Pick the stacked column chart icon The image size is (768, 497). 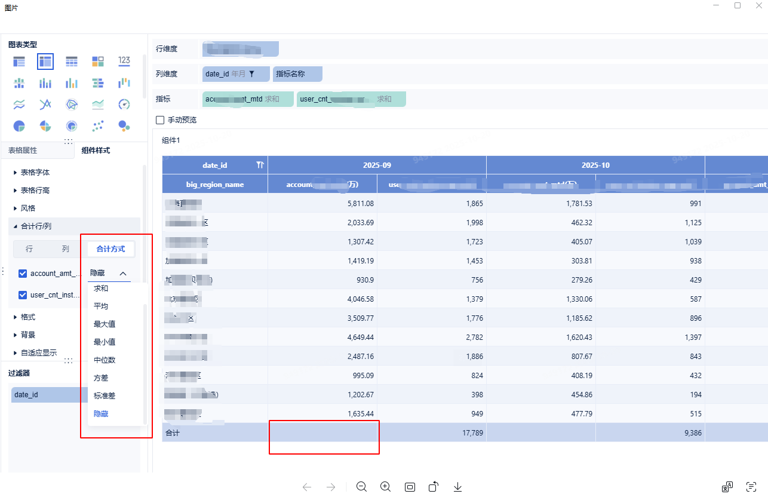[x=45, y=83]
